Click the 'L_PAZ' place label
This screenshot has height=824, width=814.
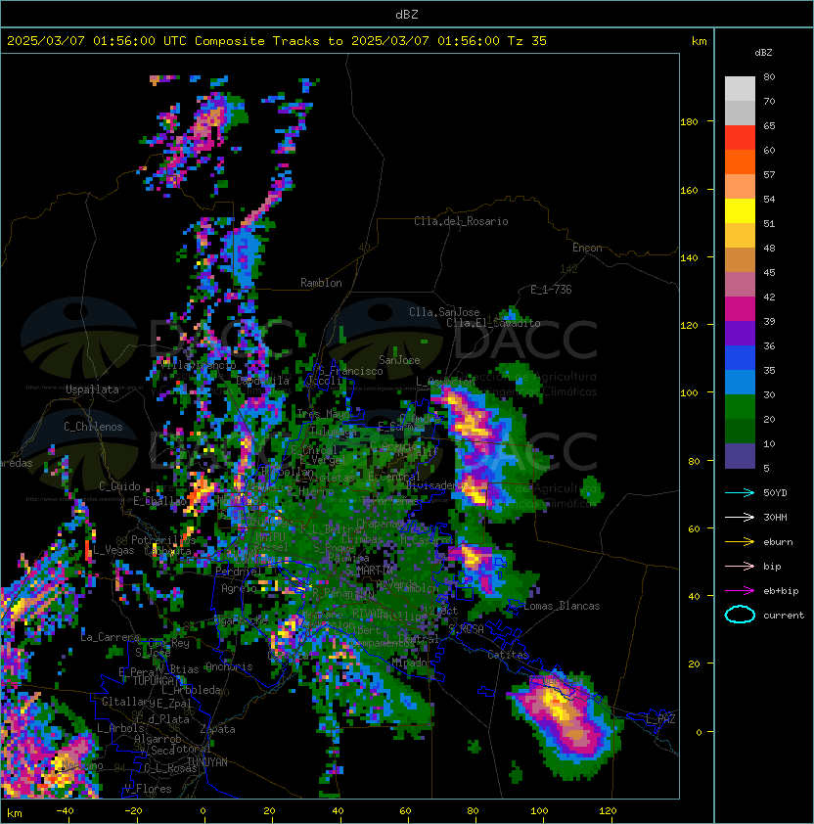tap(660, 719)
